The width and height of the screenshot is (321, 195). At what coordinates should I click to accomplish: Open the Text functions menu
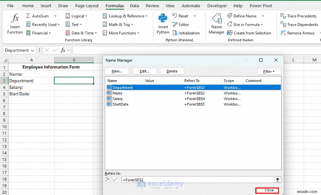click(74, 24)
